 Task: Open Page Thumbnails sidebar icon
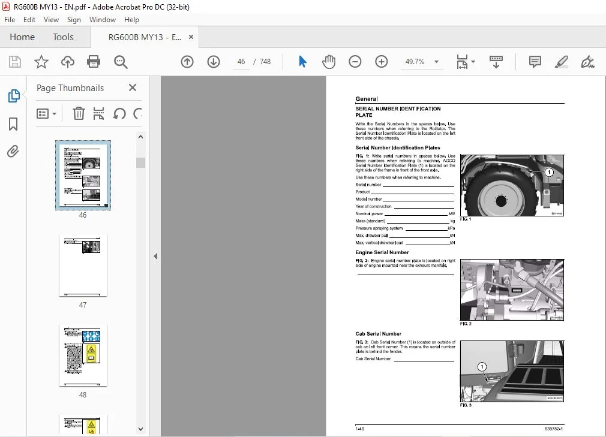(14, 96)
